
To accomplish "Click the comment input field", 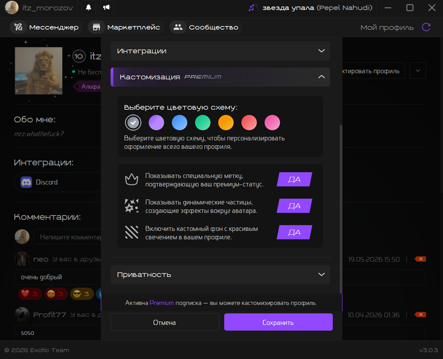I will click(x=67, y=237).
